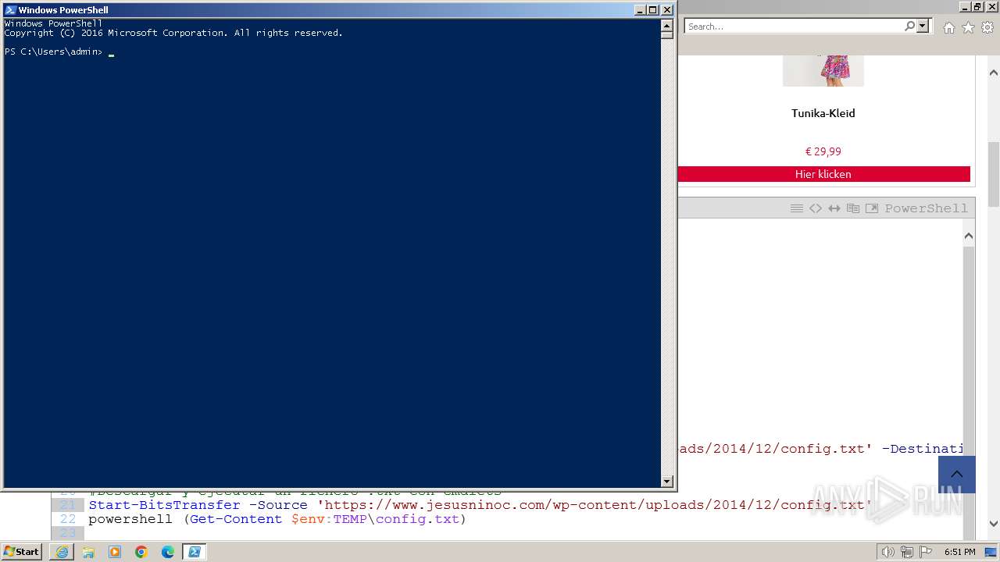
Task: Click the PowerShell prompt line PS C:\Users\admin>
Action: coord(53,52)
